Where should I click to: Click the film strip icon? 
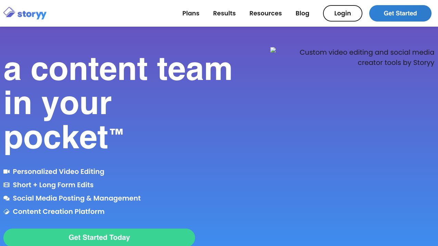(7, 185)
